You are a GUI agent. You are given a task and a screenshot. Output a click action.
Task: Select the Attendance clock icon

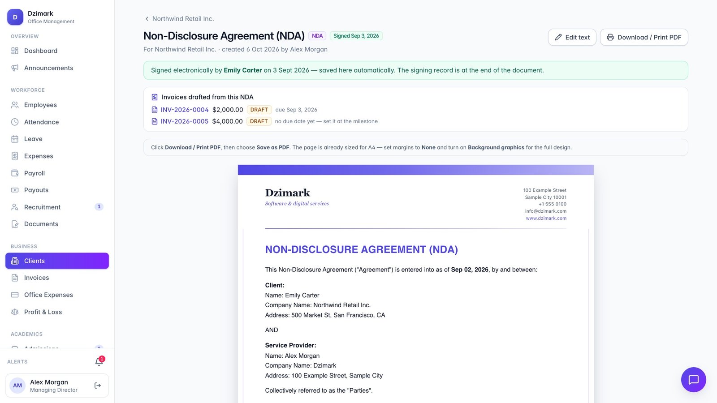coord(15,122)
